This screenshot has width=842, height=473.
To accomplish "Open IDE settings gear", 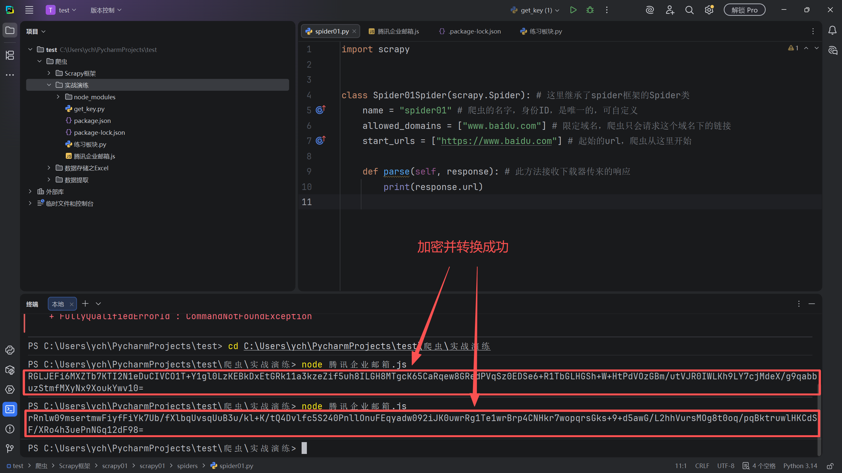I will [709, 10].
